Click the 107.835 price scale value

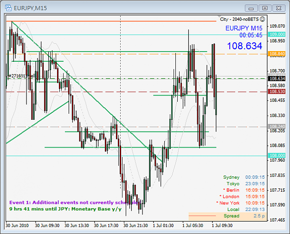[277, 175]
